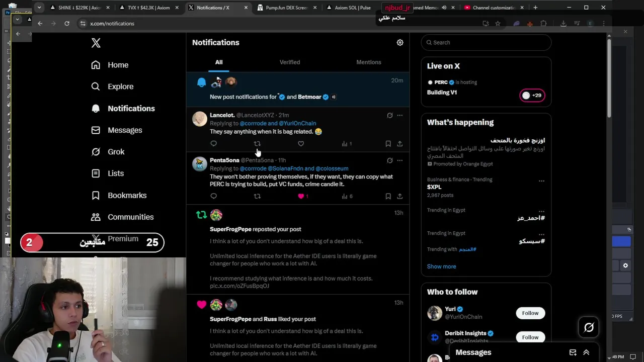Open more options on Lancelot's post

tap(400, 116)
